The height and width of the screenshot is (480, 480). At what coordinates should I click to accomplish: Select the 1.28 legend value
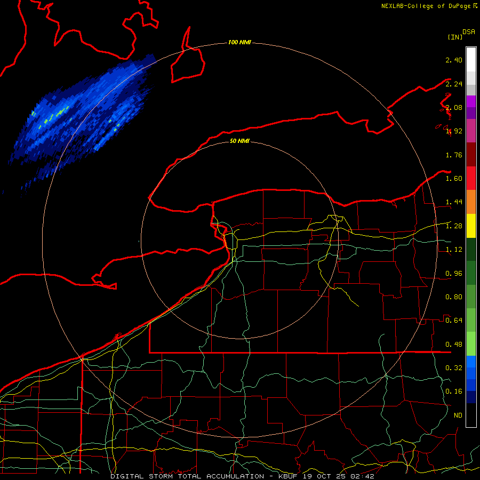click(x=454, y=226)
